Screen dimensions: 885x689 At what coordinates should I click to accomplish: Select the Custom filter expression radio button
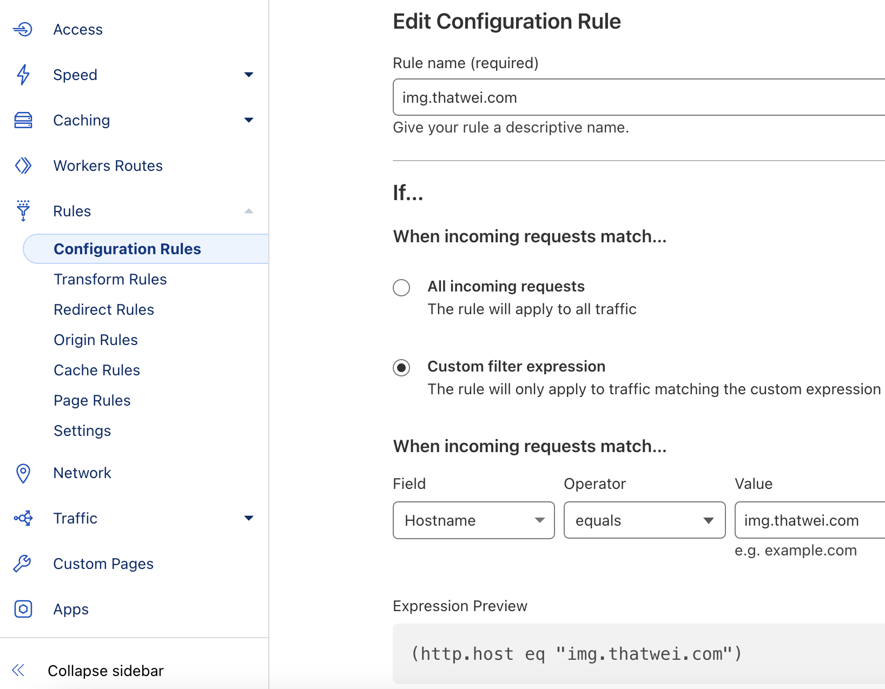pos(401,368)
